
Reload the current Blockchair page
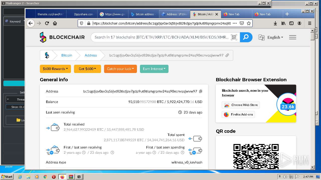(x=47, y=23)
